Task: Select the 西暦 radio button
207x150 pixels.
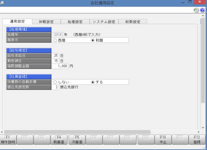Action: pos(55,40)
